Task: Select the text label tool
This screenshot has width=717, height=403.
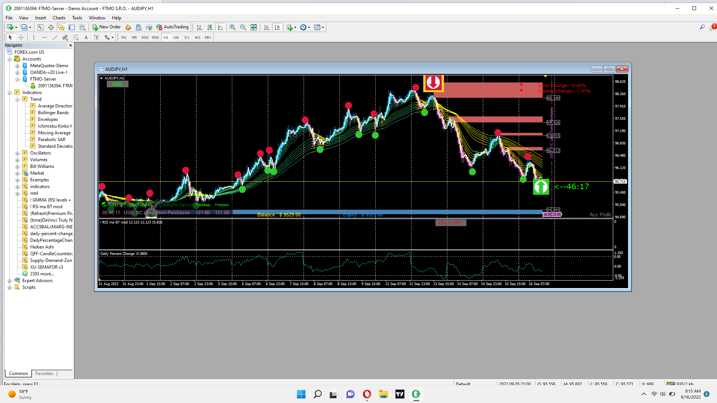Action: point(96,37)
